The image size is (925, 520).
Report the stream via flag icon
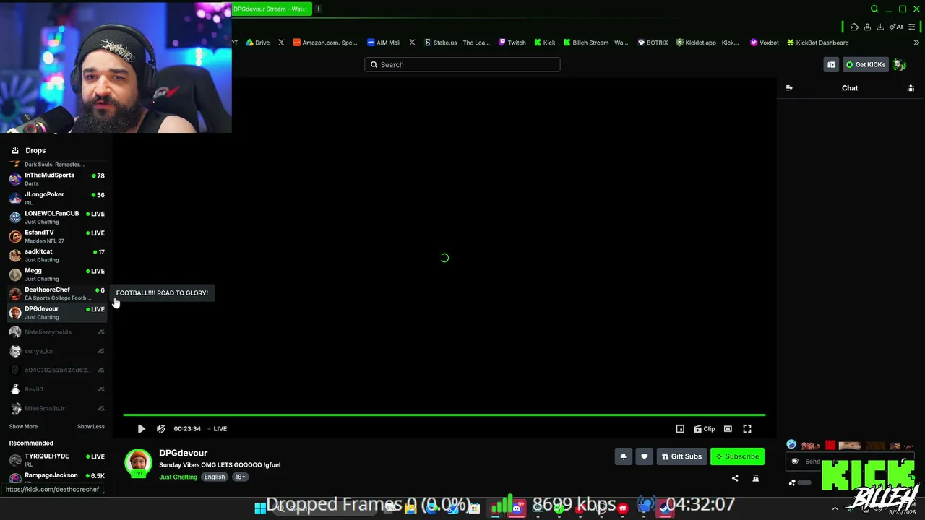(x=756, y=478)
